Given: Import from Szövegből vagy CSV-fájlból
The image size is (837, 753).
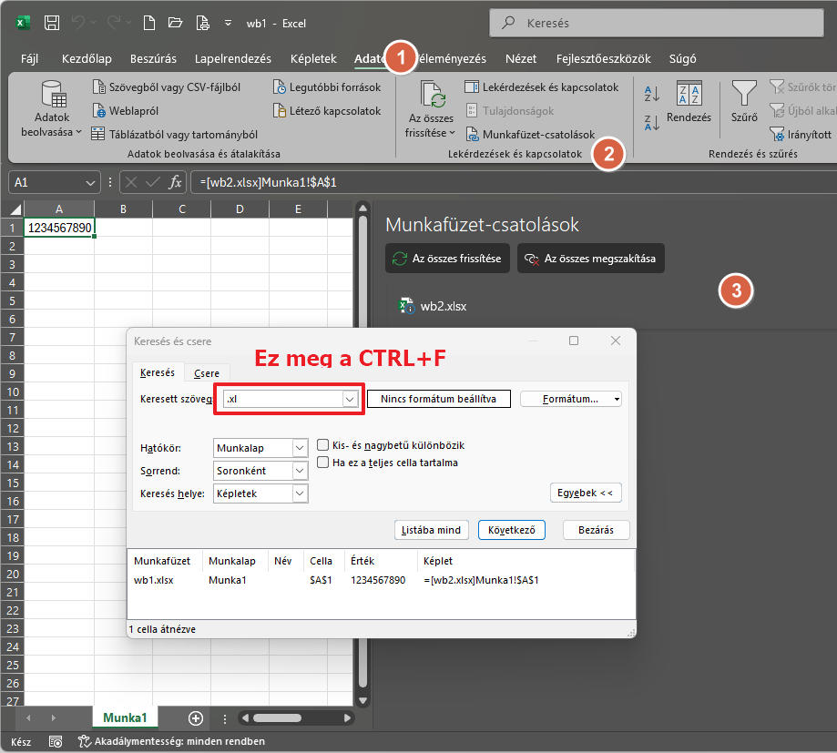Looking at the screenshot, I should 167,87.
